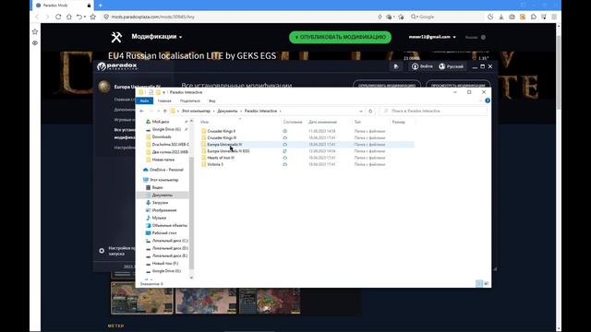Open a new browser tab with plus button
Screen dimensions: 591x332
(101, 6)
